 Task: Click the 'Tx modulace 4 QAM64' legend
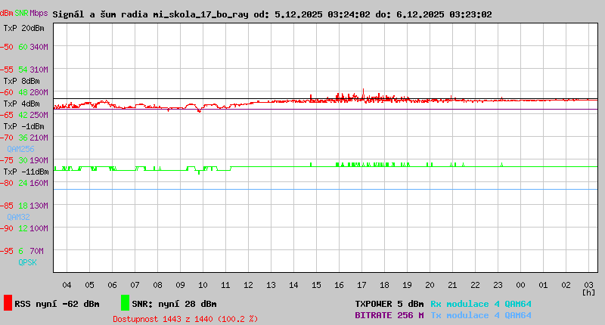pyautogui.click(x=480, y=316)
